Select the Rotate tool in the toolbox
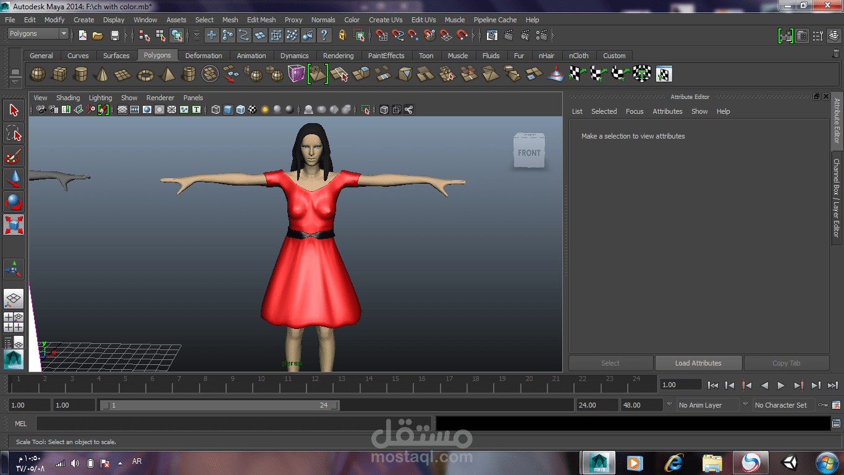The image size is (844, 475). coord(14,202)
